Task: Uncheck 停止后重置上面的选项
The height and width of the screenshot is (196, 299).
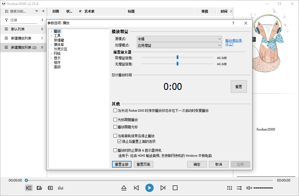Action: pos(119,141)
